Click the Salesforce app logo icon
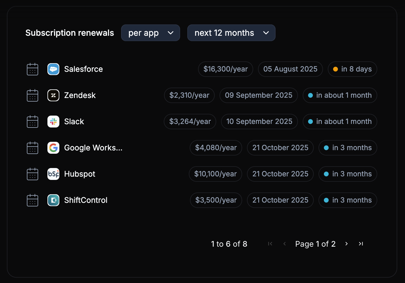Viewport: 405px width, 283px height. [x=53, y=69]
